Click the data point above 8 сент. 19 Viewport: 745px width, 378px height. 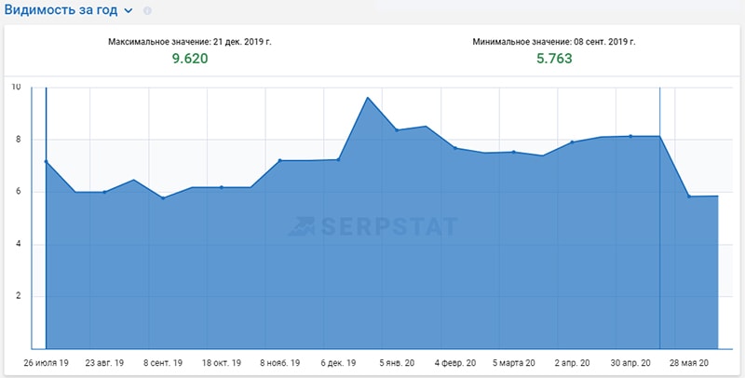pyautogui.click(x=163, y=198)
